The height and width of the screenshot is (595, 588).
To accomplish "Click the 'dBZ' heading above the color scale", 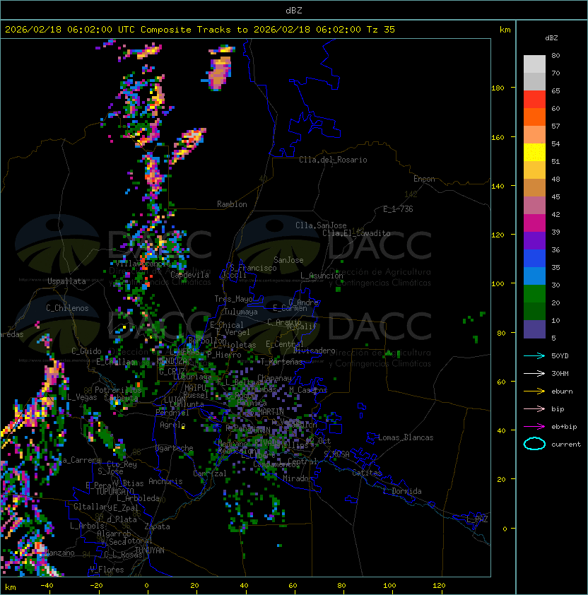I will click(551, 38).
